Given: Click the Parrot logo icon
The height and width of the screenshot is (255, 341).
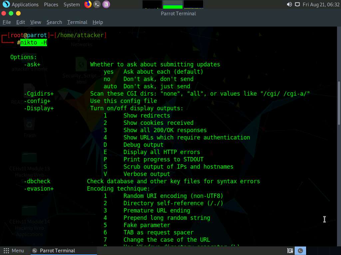Looking at the screenshot, I should tap(6, 4).
